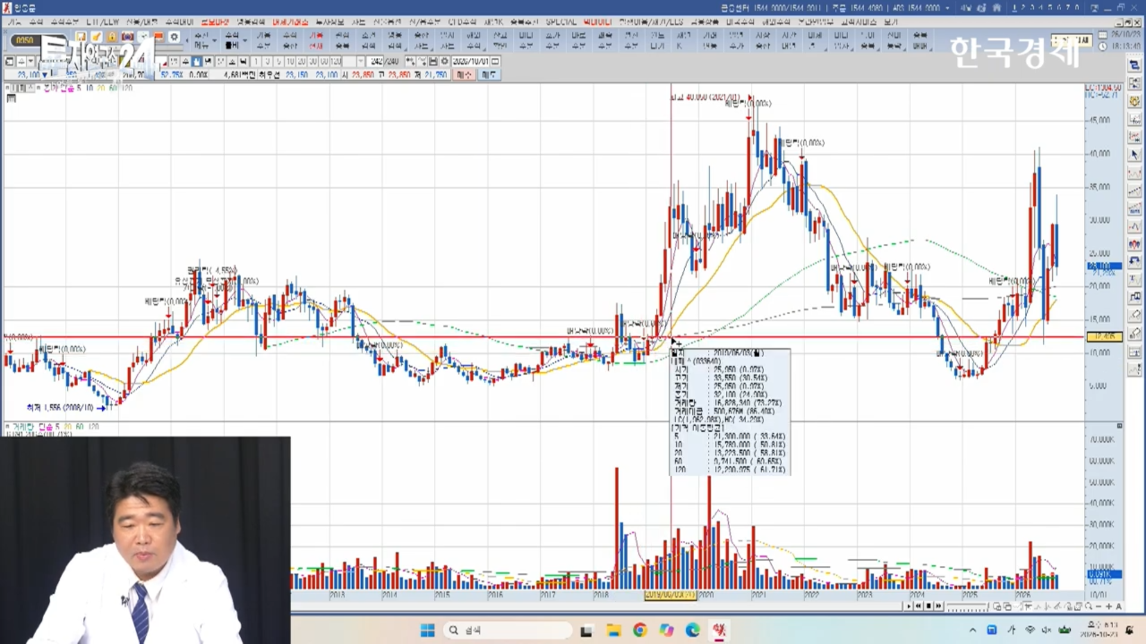Click the highlighted 2019/06 date marker on time axis

point(670,595)
